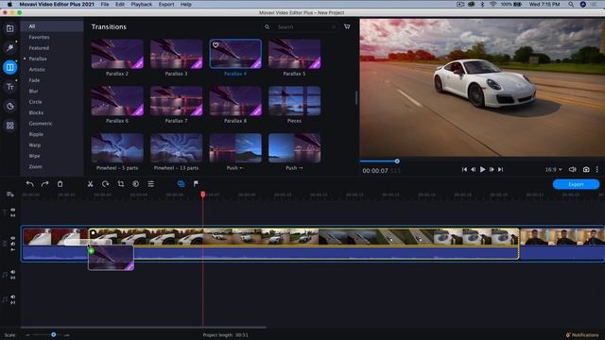Click the preview volume speaker icon
The image size is (605, 340).
tap(573, 169)
